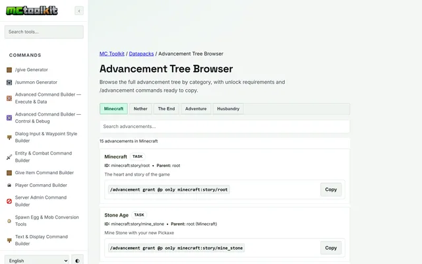The image size is (422, 264).
Task: Click 'The heart and story of the game'
Action: (137, 174)
